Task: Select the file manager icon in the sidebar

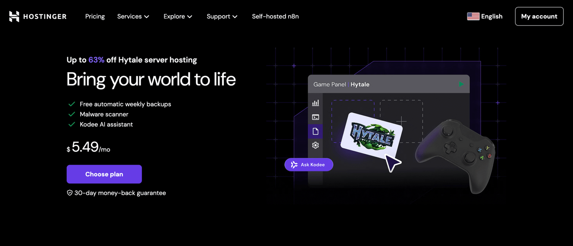Action: pos(315,131)
